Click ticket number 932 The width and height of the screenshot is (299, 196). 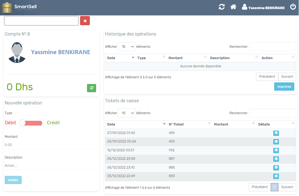click(171, 150)
